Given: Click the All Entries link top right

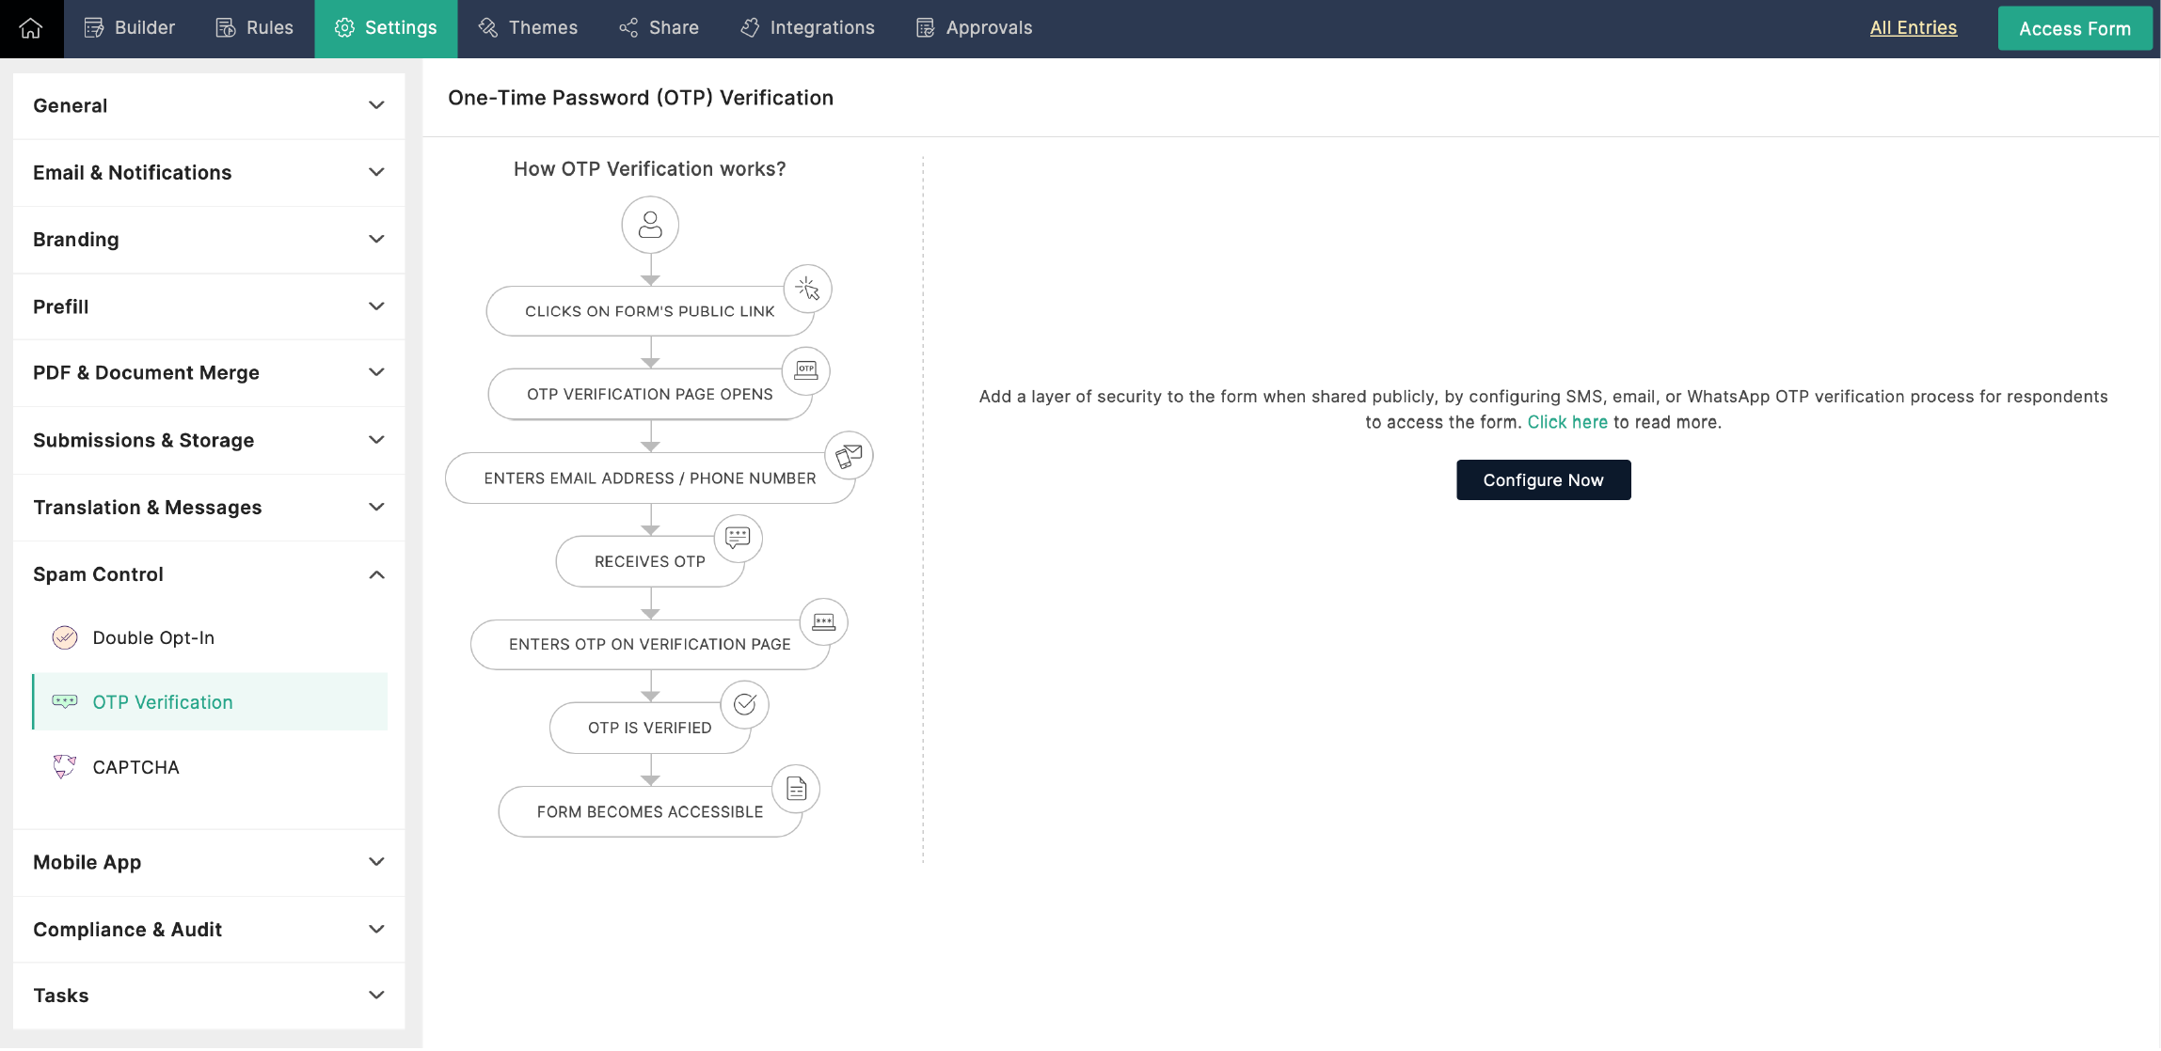Looking at the screenshot, I should [1913, 27].
